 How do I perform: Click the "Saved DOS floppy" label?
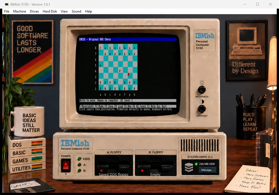click(x=114, y=174)
